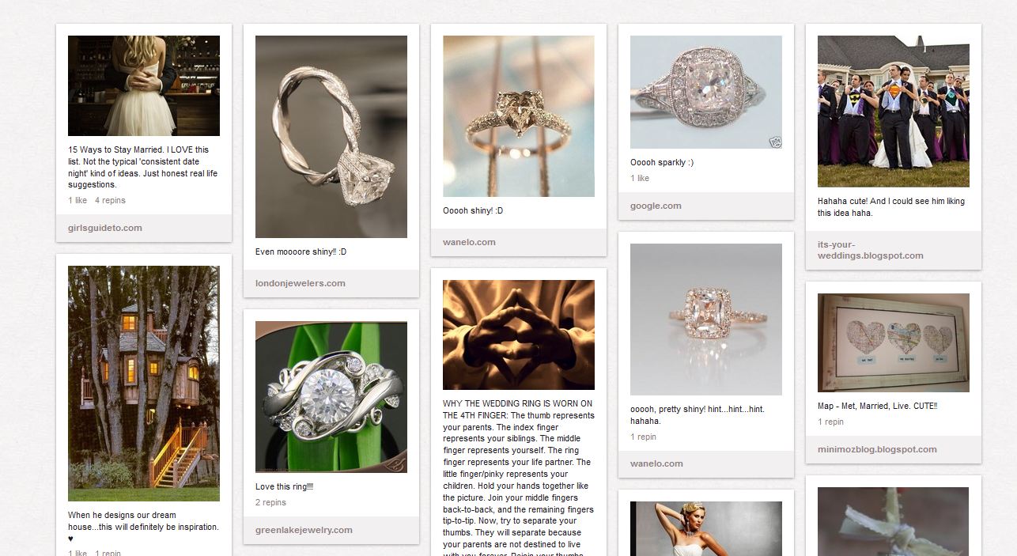Screen dimensions: 1017x556
Task: Open the couple embracing at bar photo
Action: (x=144, y=86)
